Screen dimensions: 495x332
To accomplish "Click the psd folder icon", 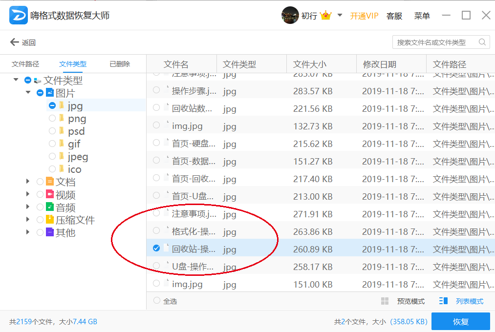I will click(x=62, y=130).
